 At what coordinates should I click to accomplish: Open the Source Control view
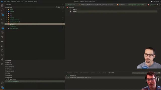point(2,14)
